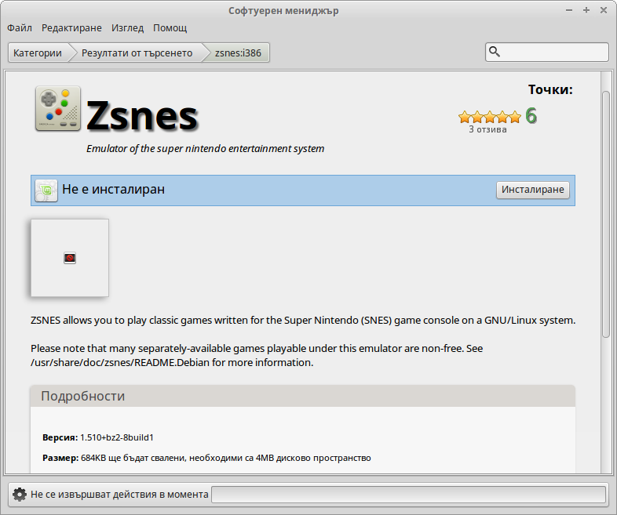Click the Точки: label
Screen dimensions: 617x515
550,89
